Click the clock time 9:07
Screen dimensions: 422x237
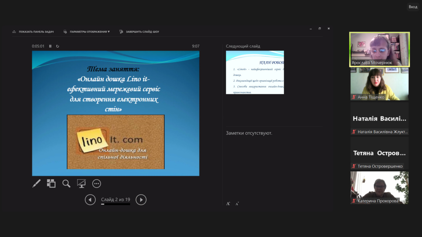(196, 46)
